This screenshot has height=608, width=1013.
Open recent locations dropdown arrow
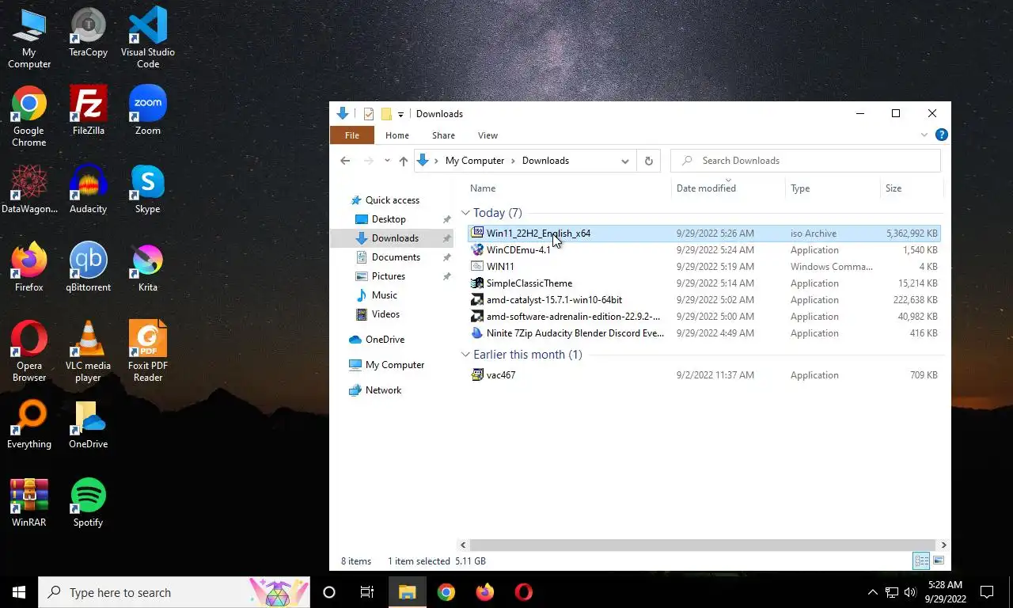[x=387, y=161]
